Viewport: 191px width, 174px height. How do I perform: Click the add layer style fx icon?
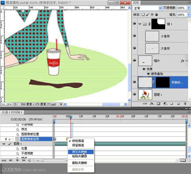pos(152,103)
